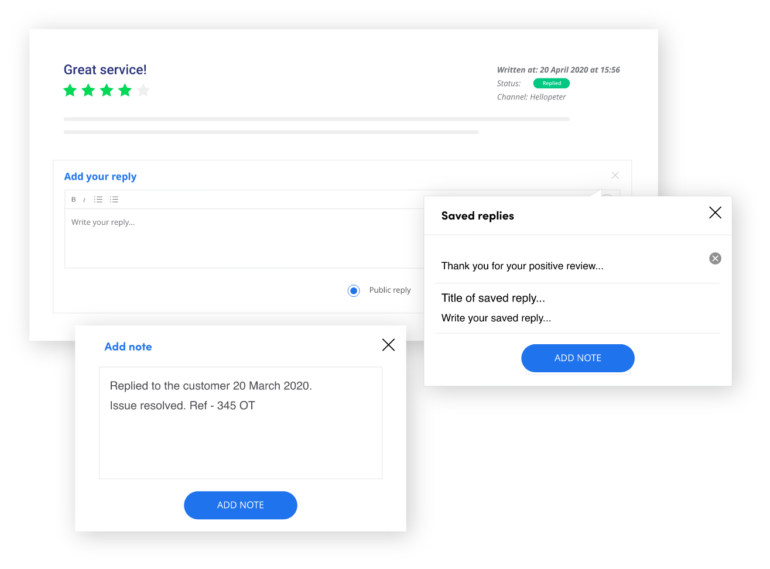Open the 'Great service!' review title
This screenshot has width=770, height=569.
click(105, 69)
